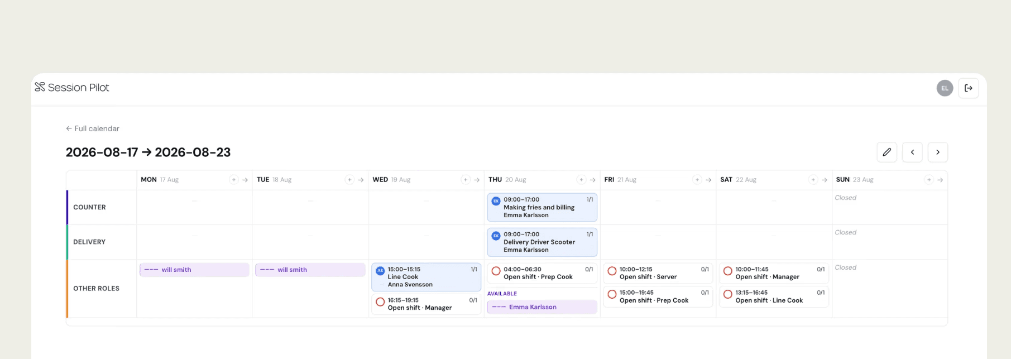The image size is (1011, 359).
Task: Add a shift on Thursday 20 Aug
Action: pos(581,180)
